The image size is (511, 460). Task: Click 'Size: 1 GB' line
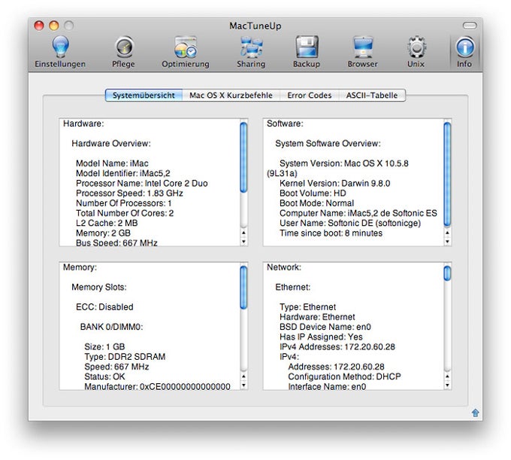(x=104, y=347)
